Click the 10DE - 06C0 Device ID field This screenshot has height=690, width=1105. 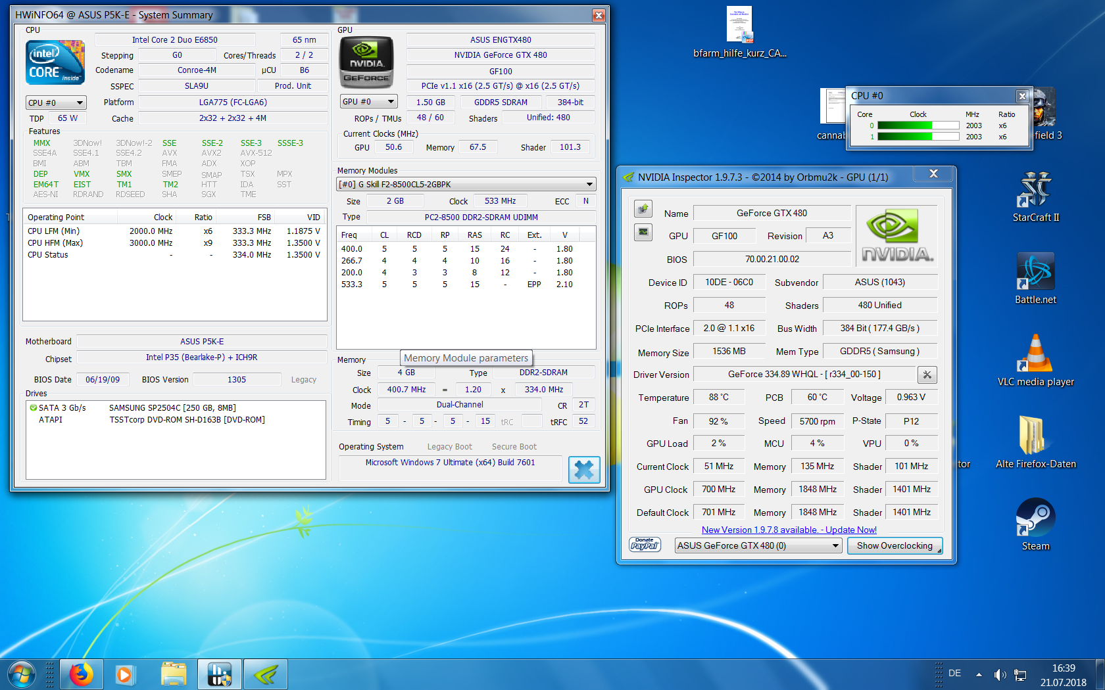pos(729,283)
